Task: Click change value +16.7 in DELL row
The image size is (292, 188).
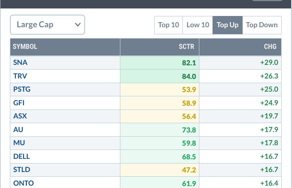Action: tap(269, 157)
